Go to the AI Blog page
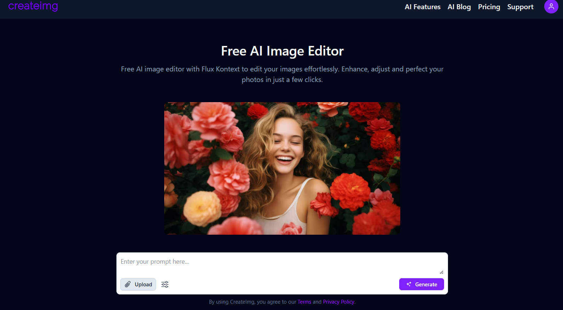This screenshot has height=310, width=563. [459, 7]
